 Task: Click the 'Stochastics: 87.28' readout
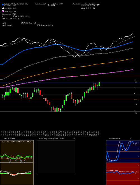pos(9,14)
